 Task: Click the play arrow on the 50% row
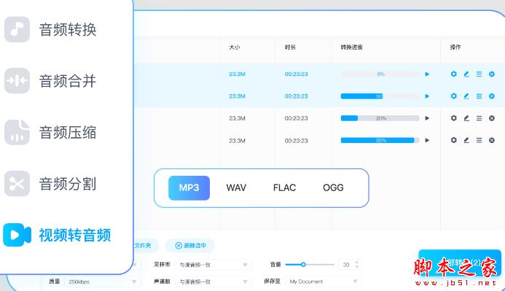tap(427, 96)
